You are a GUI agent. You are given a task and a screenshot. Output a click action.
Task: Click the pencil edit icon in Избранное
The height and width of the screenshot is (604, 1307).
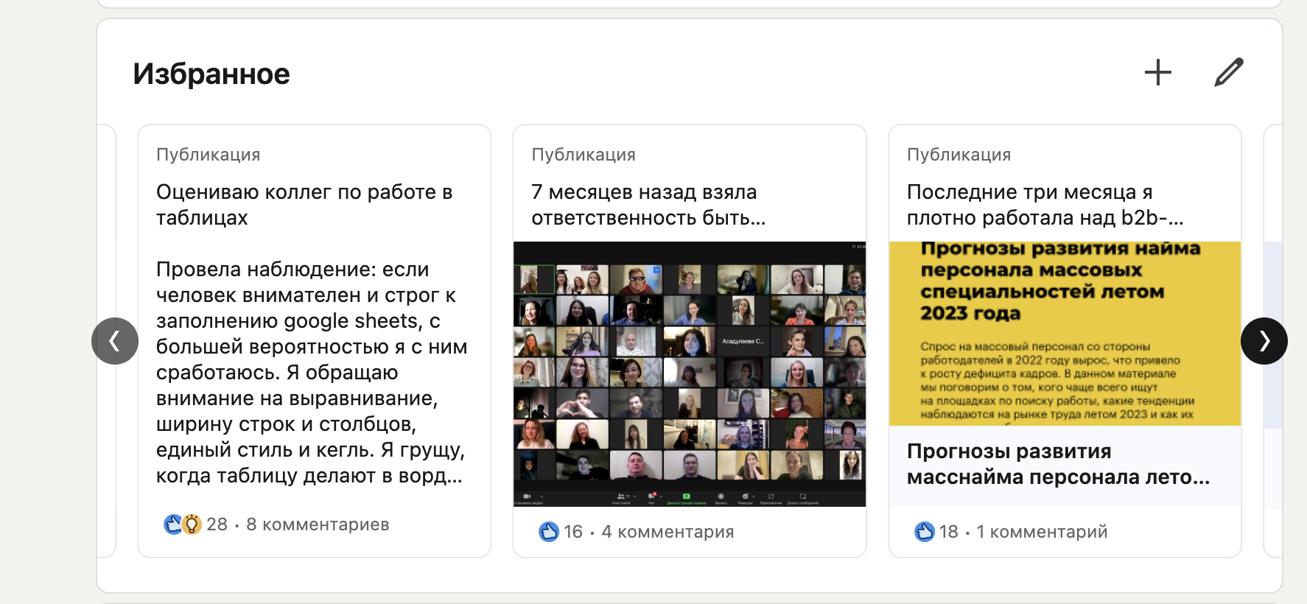tap(1228, 73)
